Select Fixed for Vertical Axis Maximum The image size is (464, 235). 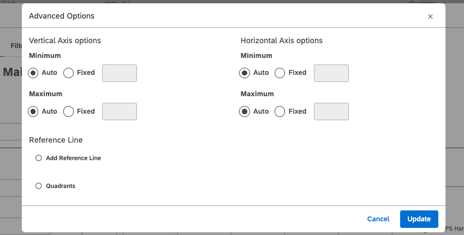point(69,111)
